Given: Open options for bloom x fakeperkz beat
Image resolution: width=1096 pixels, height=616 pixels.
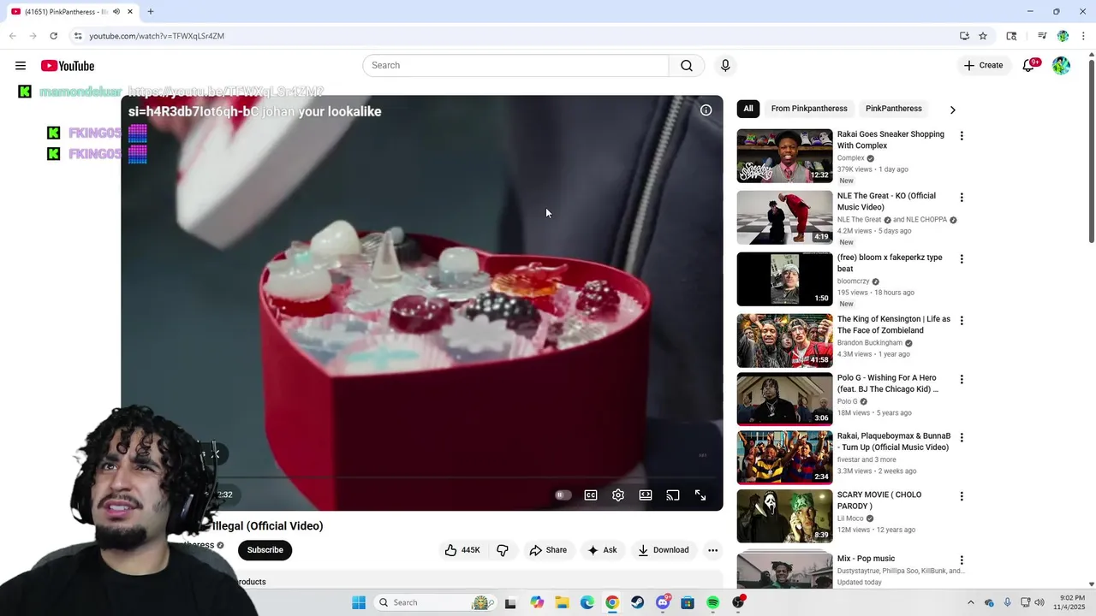Looking at the screenshot, I should (x=962, y=259).
